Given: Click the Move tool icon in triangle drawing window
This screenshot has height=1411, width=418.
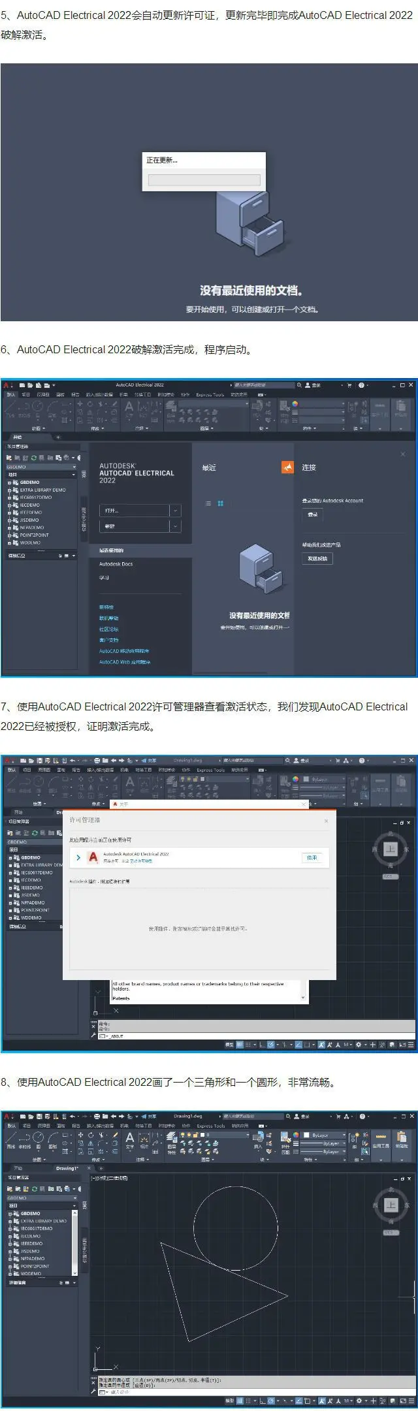Looking at the screenshot, I should [80, 1135].
